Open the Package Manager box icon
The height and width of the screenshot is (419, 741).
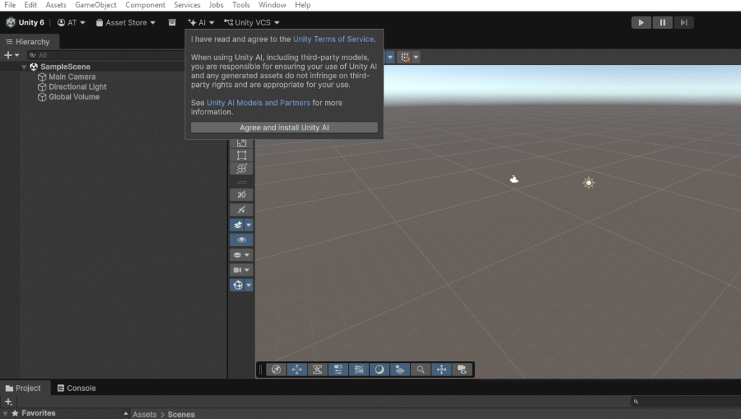click(x=172, y=22)
